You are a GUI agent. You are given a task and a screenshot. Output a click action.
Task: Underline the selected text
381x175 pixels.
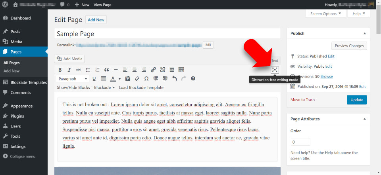pos(94,78)
